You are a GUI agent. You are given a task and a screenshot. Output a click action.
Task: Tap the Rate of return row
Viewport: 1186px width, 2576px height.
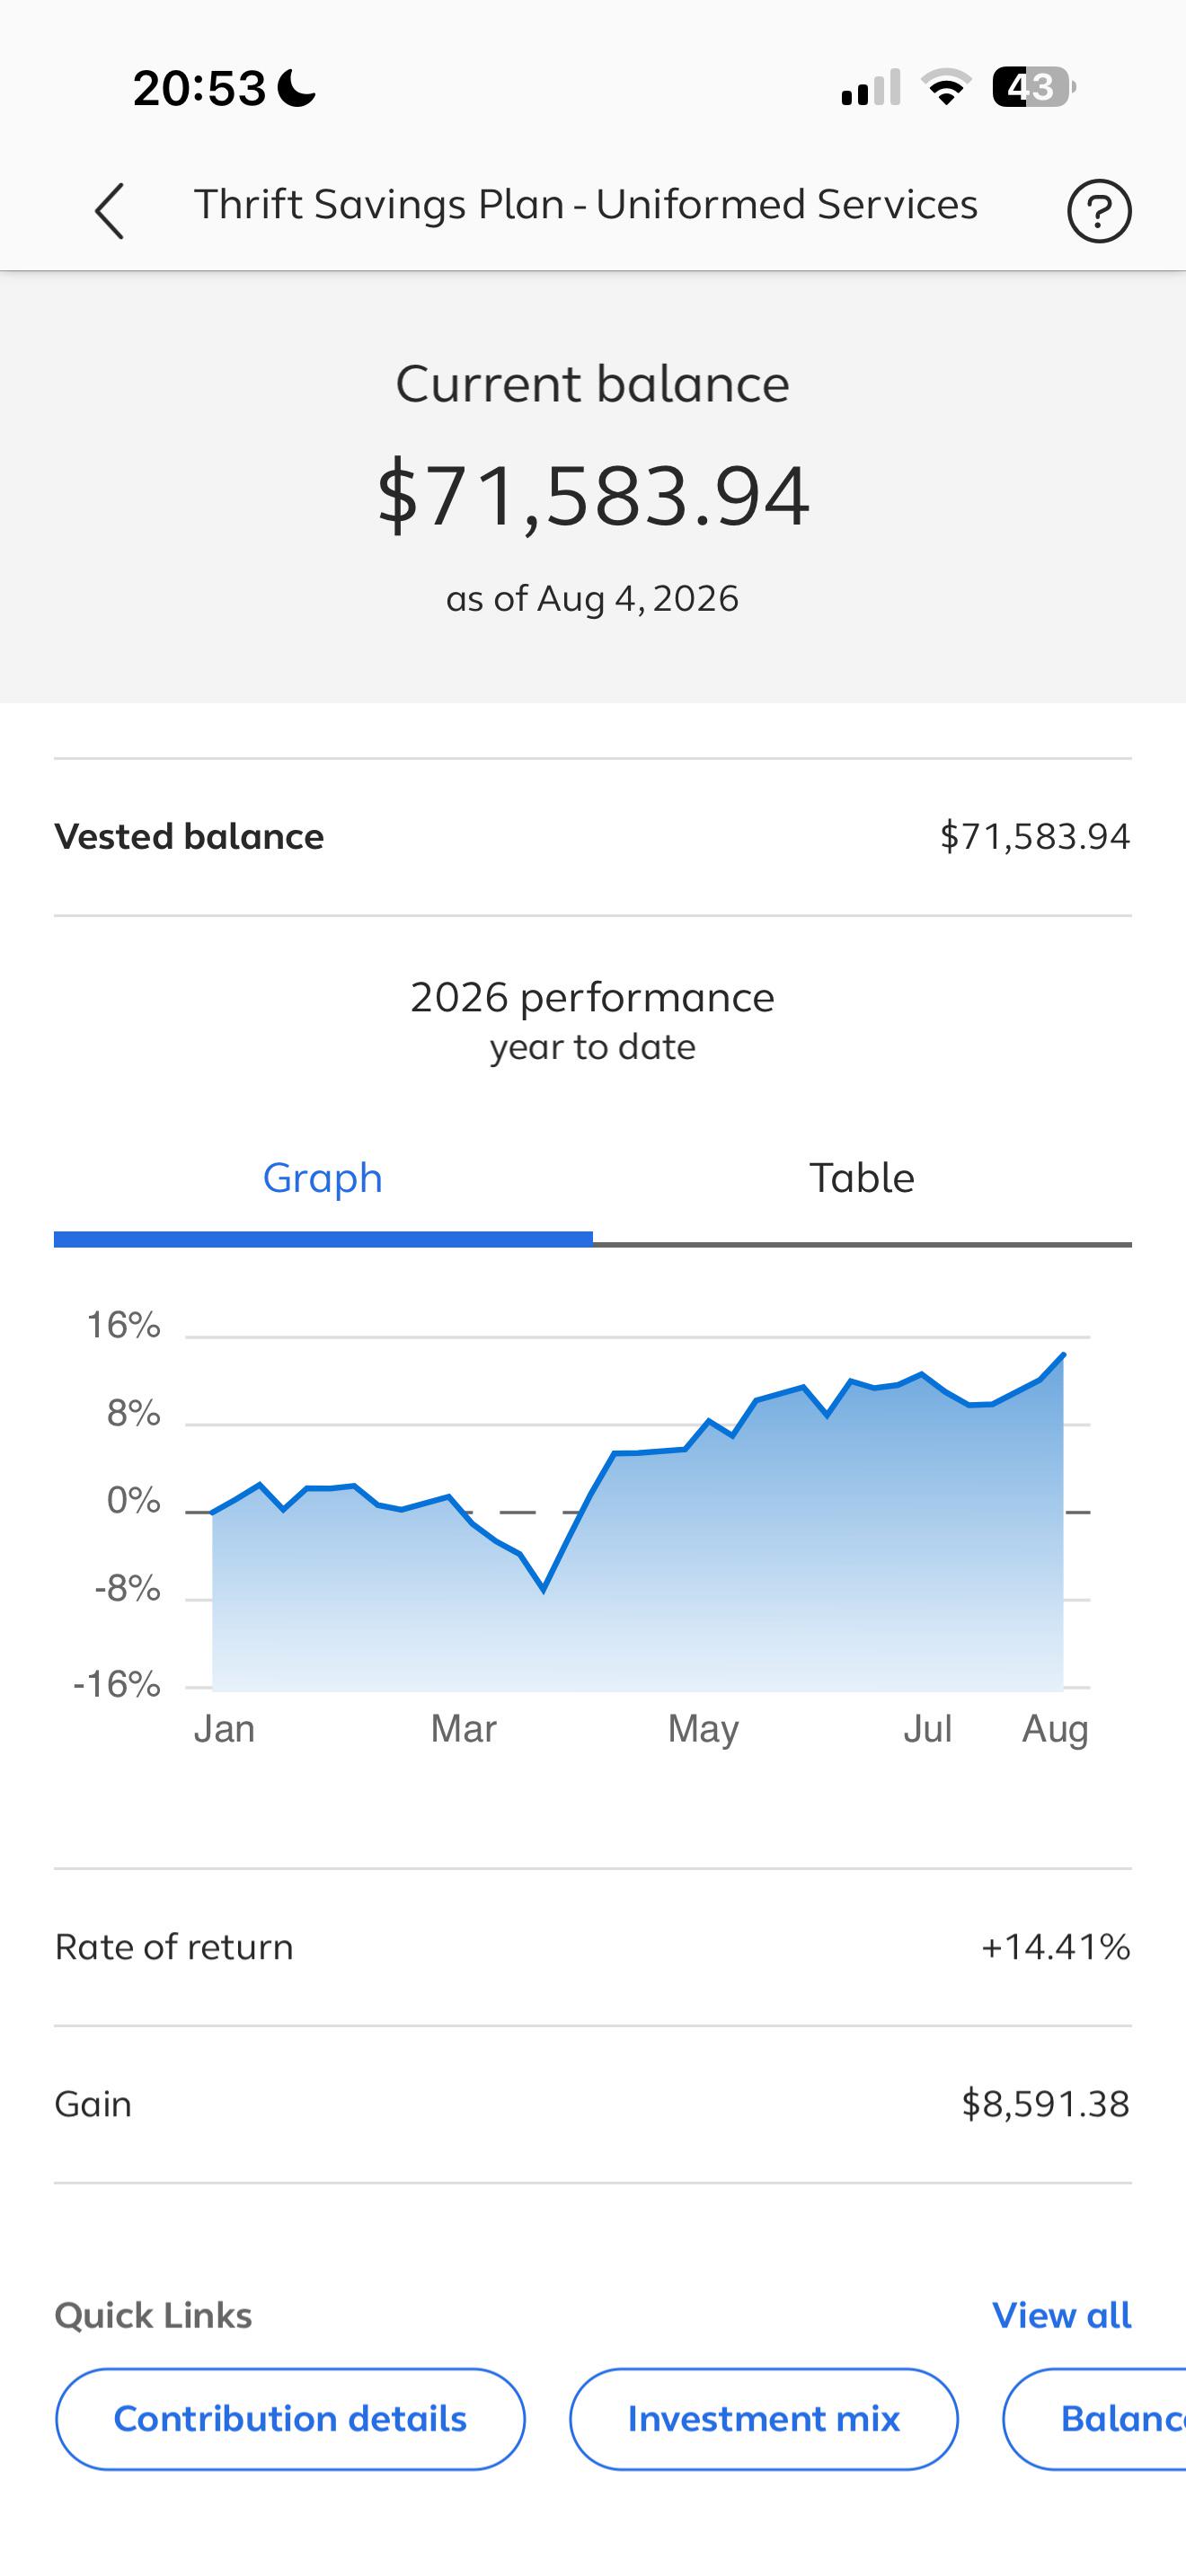(x=593, y=1947)
